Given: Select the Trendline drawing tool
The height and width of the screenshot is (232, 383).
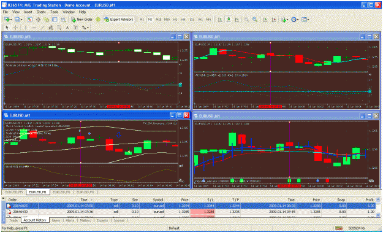Looking at the screenshot, I should click(42, 28).
